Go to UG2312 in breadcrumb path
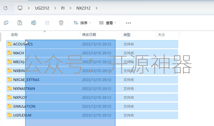 [42, 8]
